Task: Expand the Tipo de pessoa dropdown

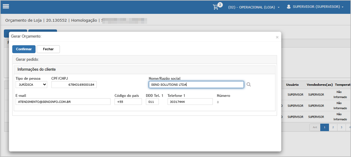Action: [x=31, y=85]
